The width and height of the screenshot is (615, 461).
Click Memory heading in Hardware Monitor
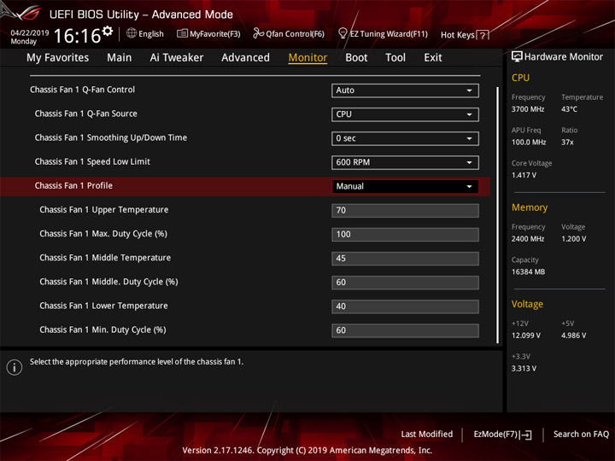click(530, 207)
